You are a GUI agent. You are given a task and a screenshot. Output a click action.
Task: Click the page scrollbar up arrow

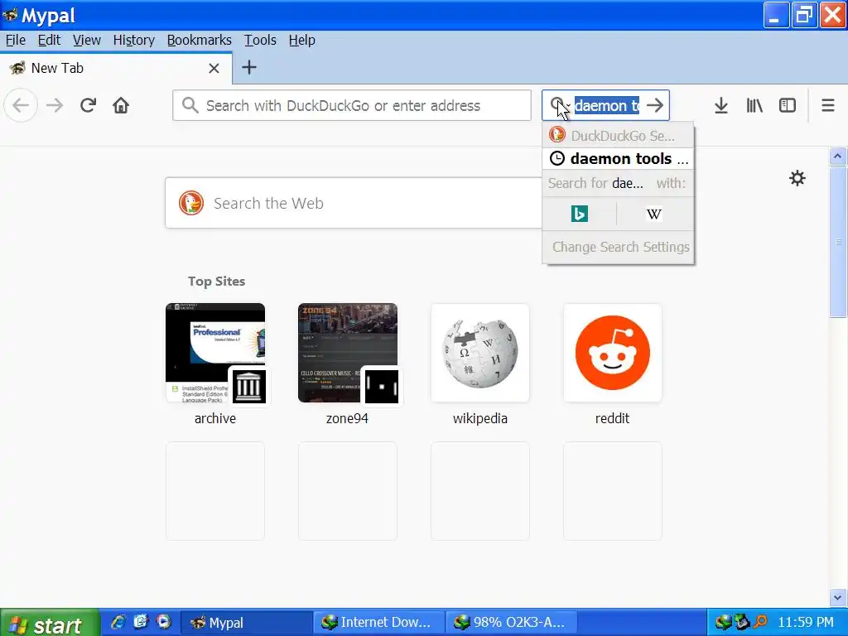[838, 157]
